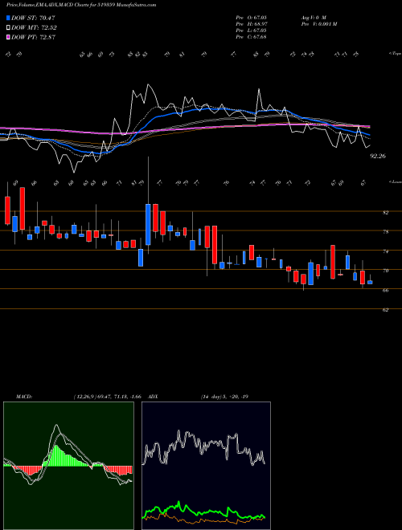Screen dimensions: 402x530
Task: Click the MACD '(12,26,9) 69.47, 71.13, -1.66' values
Action: [107, 397]
